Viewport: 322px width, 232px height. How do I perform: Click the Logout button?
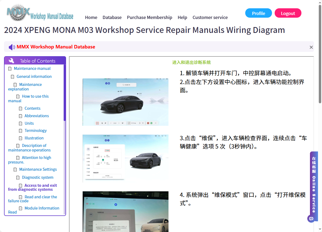pos(288,13)
